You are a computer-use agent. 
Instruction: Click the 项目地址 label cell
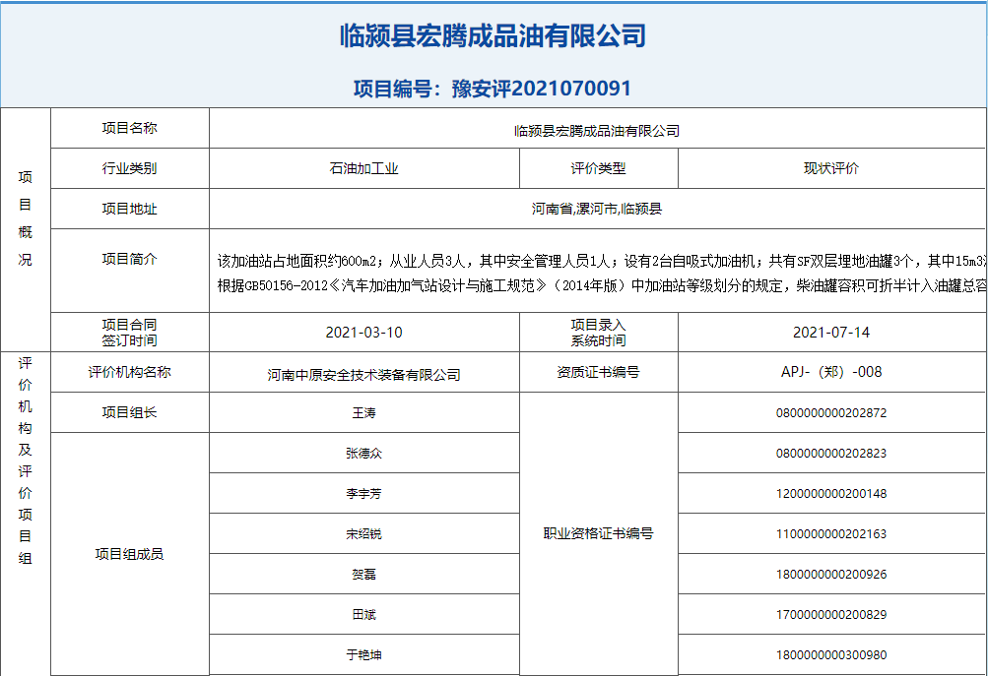coord(129,209)
